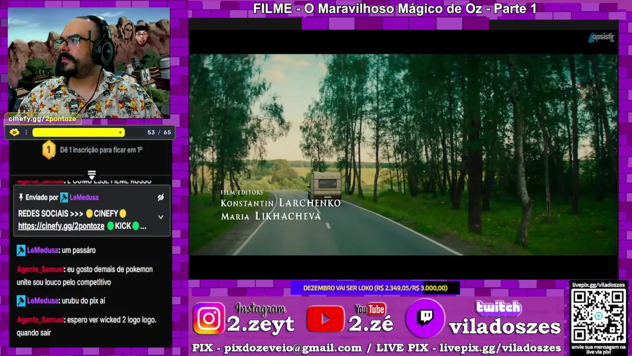Click the "53 / 65" counter
Viewport: 632px width, 356px height.
[x=159, y=133]
